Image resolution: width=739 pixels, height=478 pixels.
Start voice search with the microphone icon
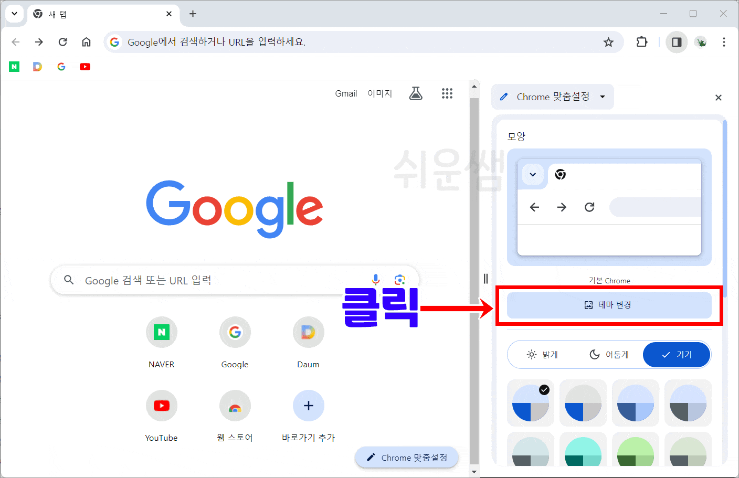click(x=376, y=280)
